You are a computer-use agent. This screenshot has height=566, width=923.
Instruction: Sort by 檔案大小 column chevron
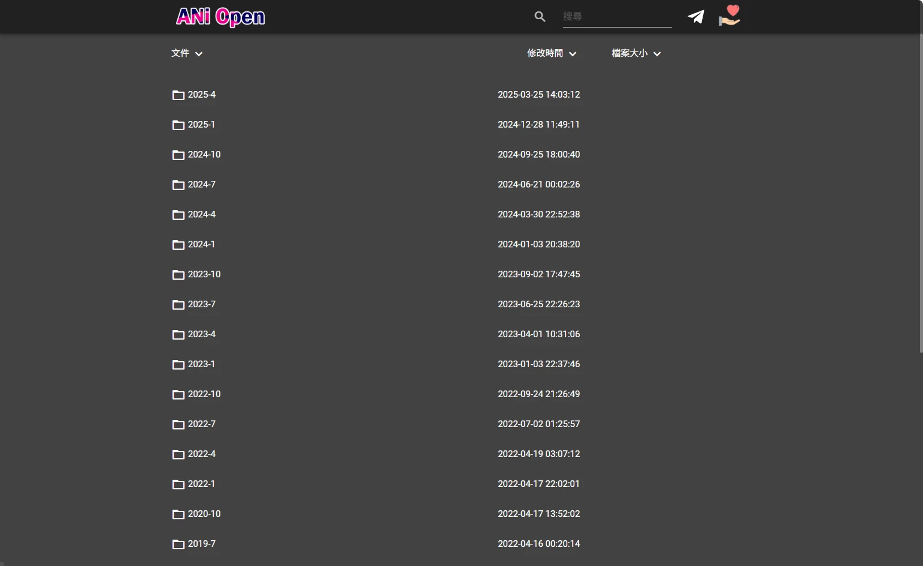click(657, 54)
